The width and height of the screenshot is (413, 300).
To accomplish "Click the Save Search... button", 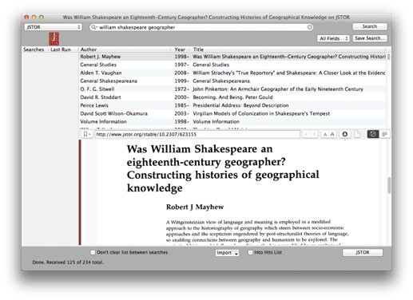I will (370, 38).
